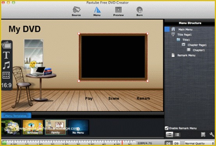Screen dimensions: 216x146
Task: Uncheck Enable Remark Menu checkbox
Action: point(166,128)
